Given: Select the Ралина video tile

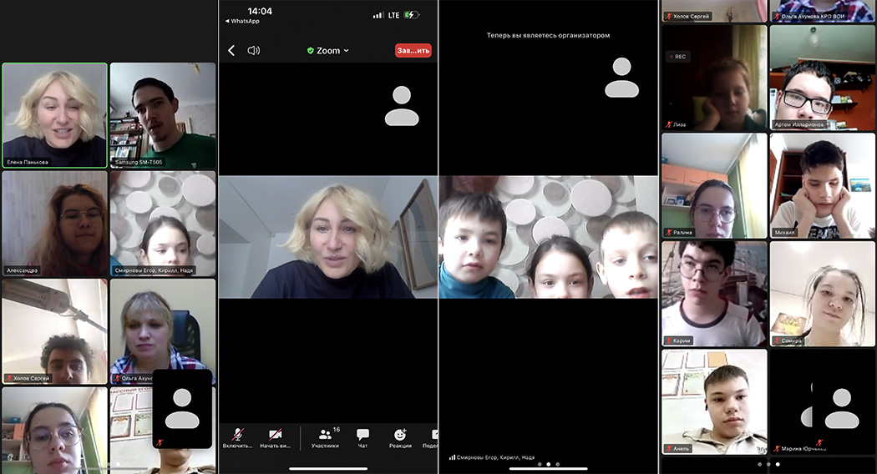Looking at the screenshot, I should [714, 185].
